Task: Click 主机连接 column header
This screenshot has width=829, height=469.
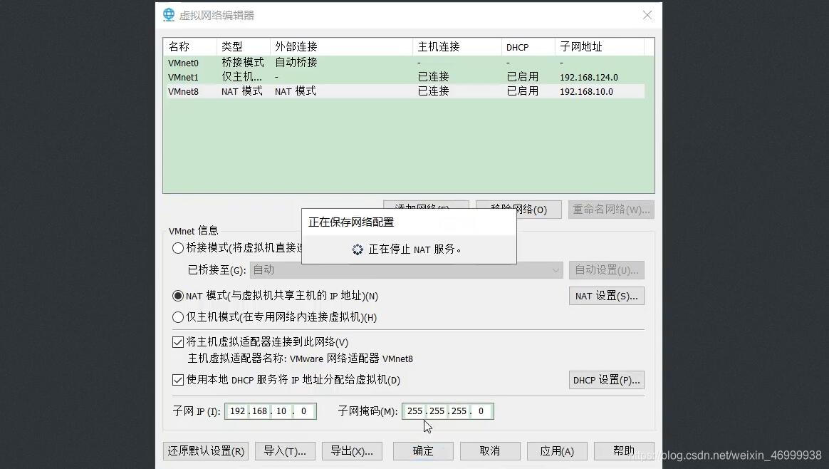Action: pyautogui.click(x=457, y=46)
